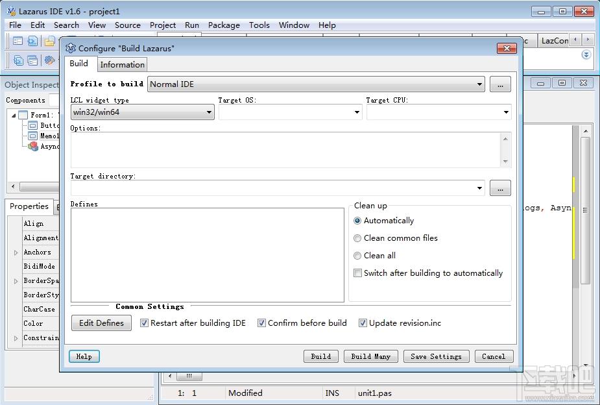Open the Package menu
Image resolution: width=600 pixels, height=405 pixels.
[224, 25]
